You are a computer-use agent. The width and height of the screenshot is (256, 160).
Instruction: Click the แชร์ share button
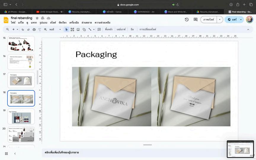point(232,20)
